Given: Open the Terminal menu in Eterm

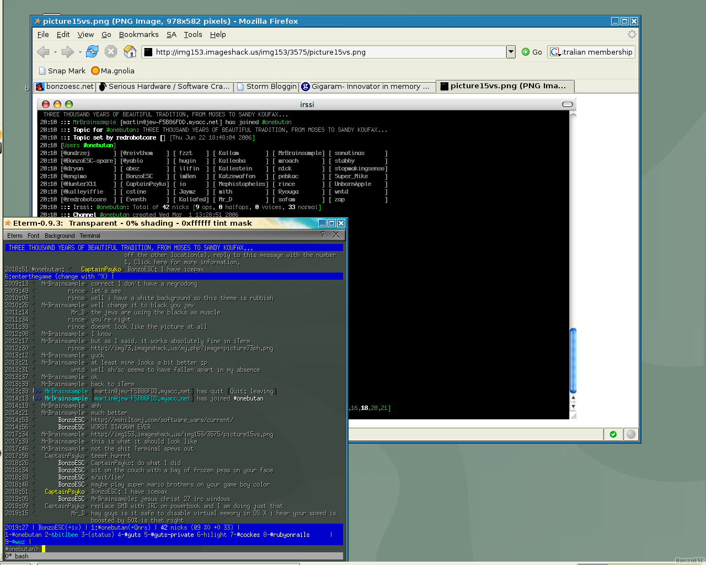Looking at the screenshot, I should click(x=90, y=236).
